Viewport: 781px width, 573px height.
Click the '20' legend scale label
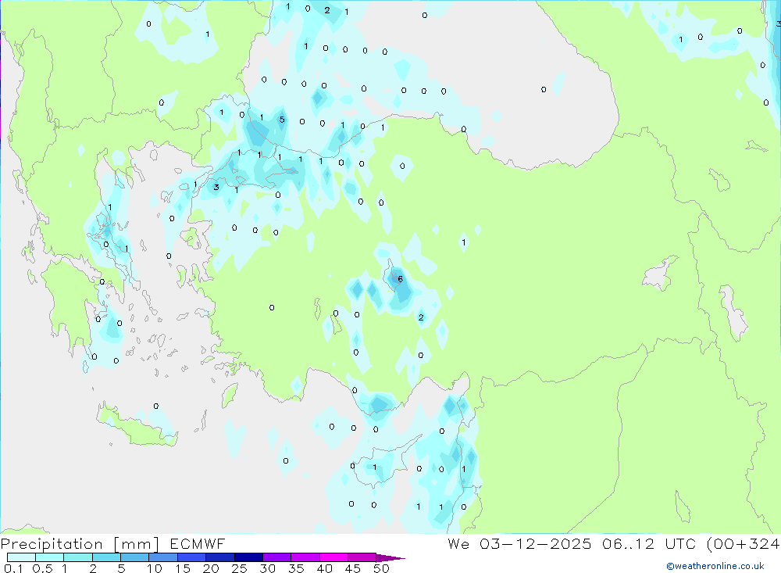[211, 568]
